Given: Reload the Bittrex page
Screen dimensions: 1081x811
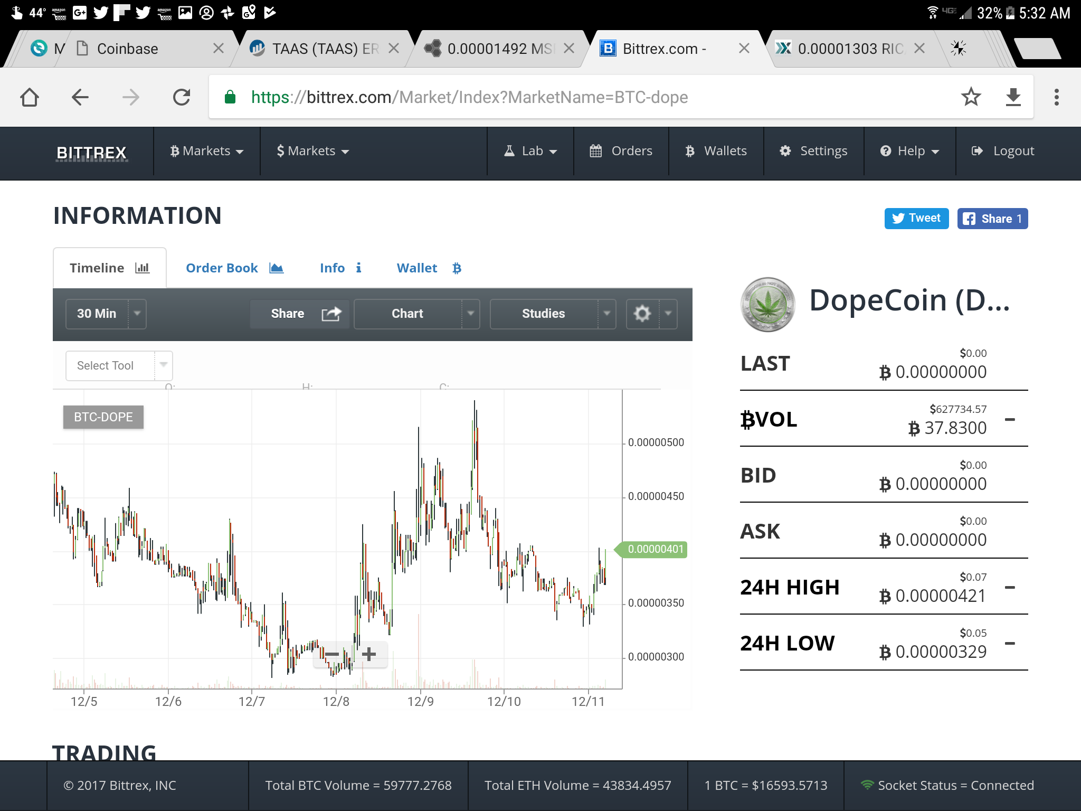Looking at the screenshot, I should click(182, 97).
